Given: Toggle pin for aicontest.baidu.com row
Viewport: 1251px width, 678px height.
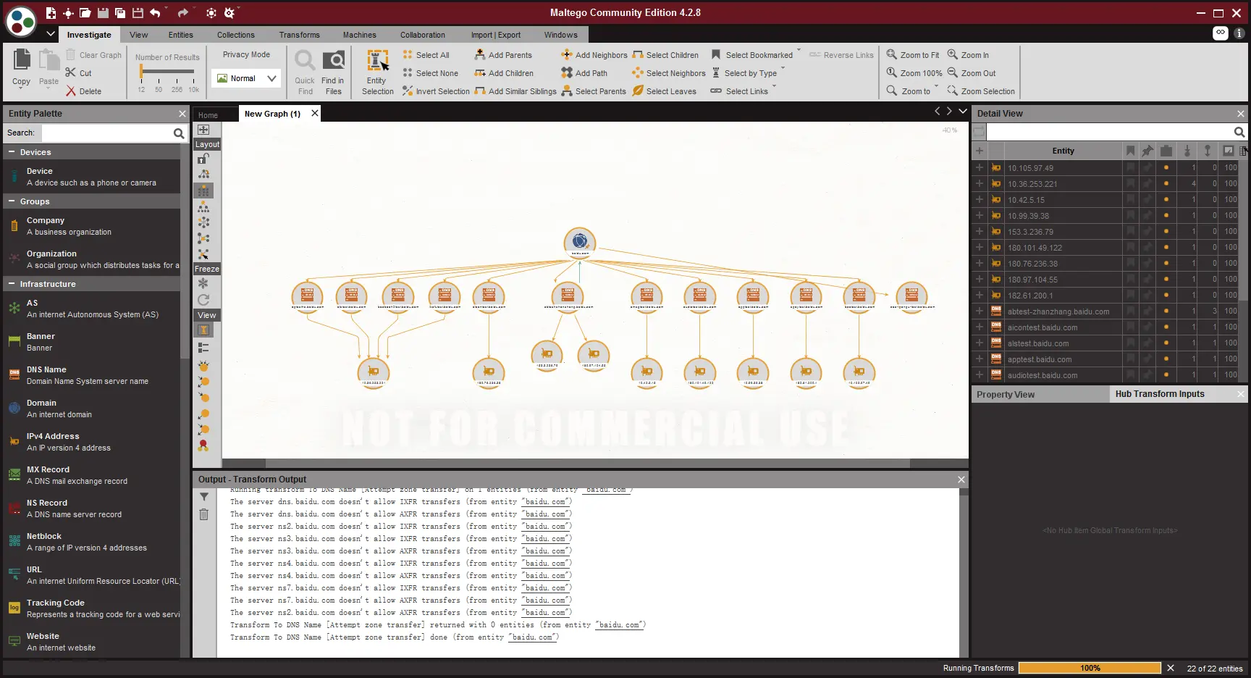Looking at the screenshot, I should click(1147, 327).
